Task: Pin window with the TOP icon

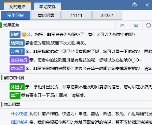Action: click(x=135, y=5)
